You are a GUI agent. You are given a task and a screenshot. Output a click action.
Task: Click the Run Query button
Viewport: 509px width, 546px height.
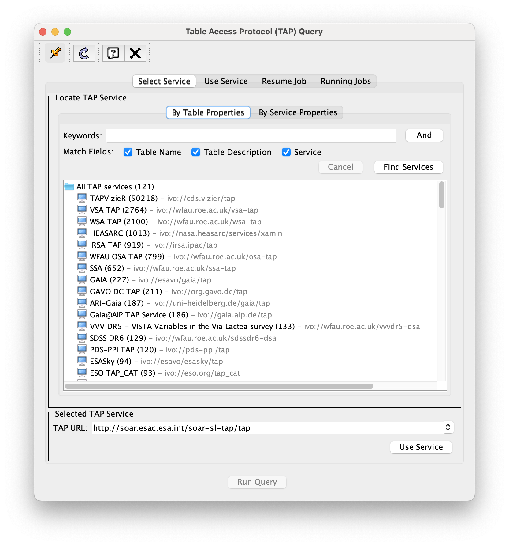click(x=257, y=482)
